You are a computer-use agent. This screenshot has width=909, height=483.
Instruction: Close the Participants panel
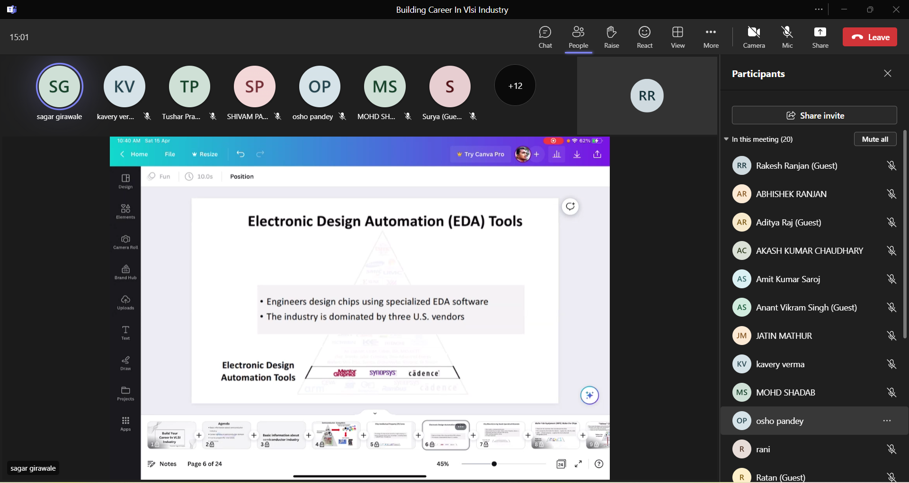887,73
